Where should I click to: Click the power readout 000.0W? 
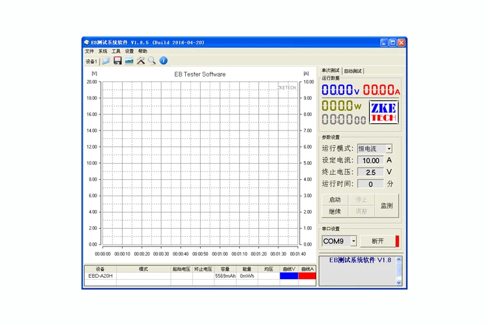pos(342,106)
